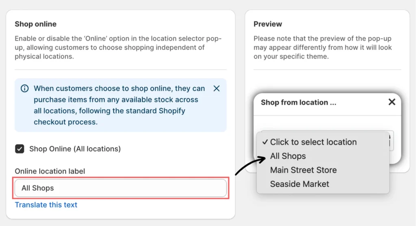Select All Shops in the location dropdown
416x226 pixels.
288,156
